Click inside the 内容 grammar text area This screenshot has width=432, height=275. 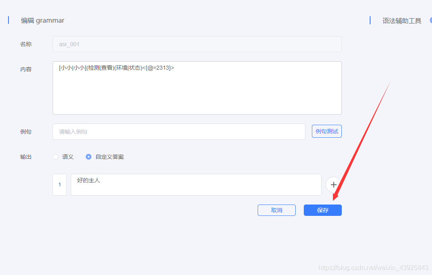click(x=197, y=88)
